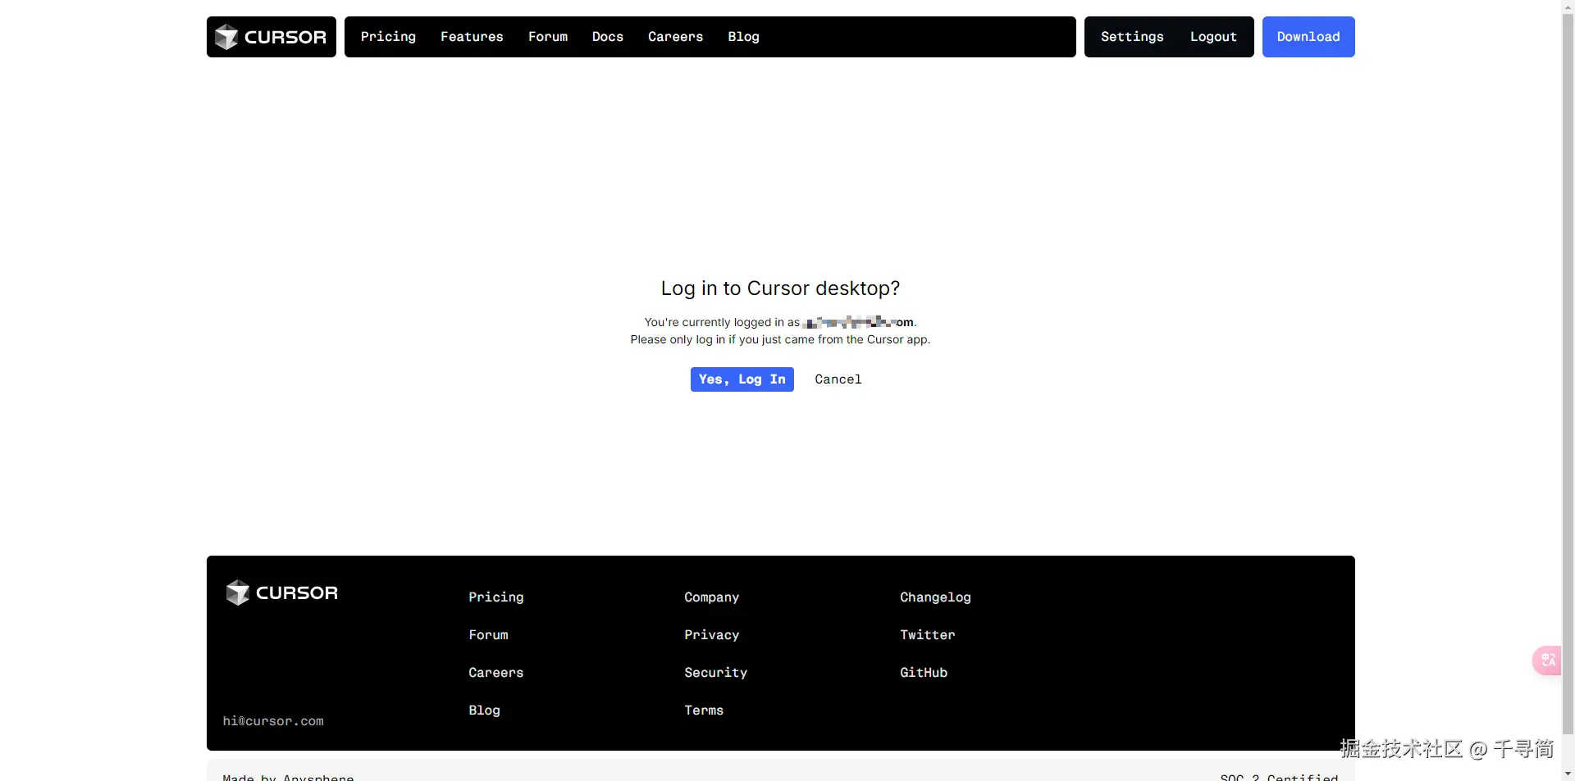Viewport: 1575px width, 781px height.
Task: Open Docs in the top navigation
Action: click(x=608, y=37)
